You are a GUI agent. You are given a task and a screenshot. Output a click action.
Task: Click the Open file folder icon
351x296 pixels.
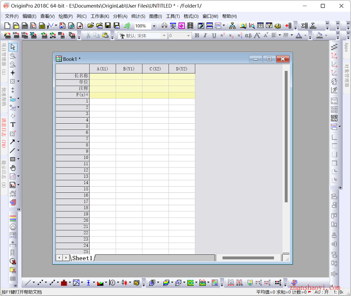click(x=91, y=26)
